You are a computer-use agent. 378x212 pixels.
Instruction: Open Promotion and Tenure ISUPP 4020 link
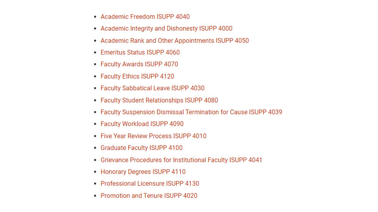point(149,196)
